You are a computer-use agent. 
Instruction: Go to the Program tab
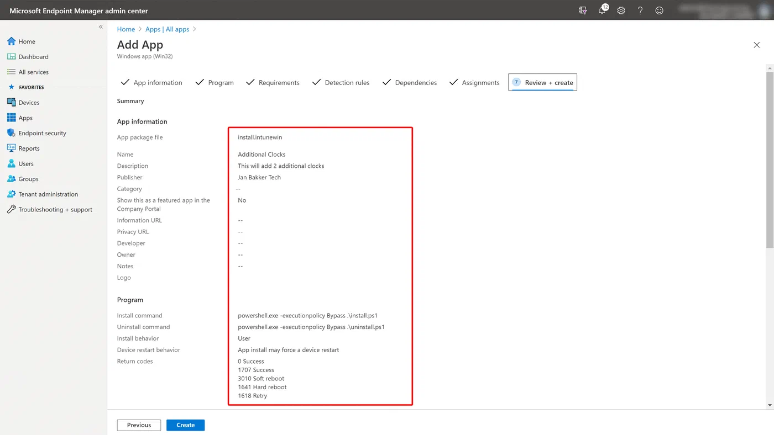point(215,82)
